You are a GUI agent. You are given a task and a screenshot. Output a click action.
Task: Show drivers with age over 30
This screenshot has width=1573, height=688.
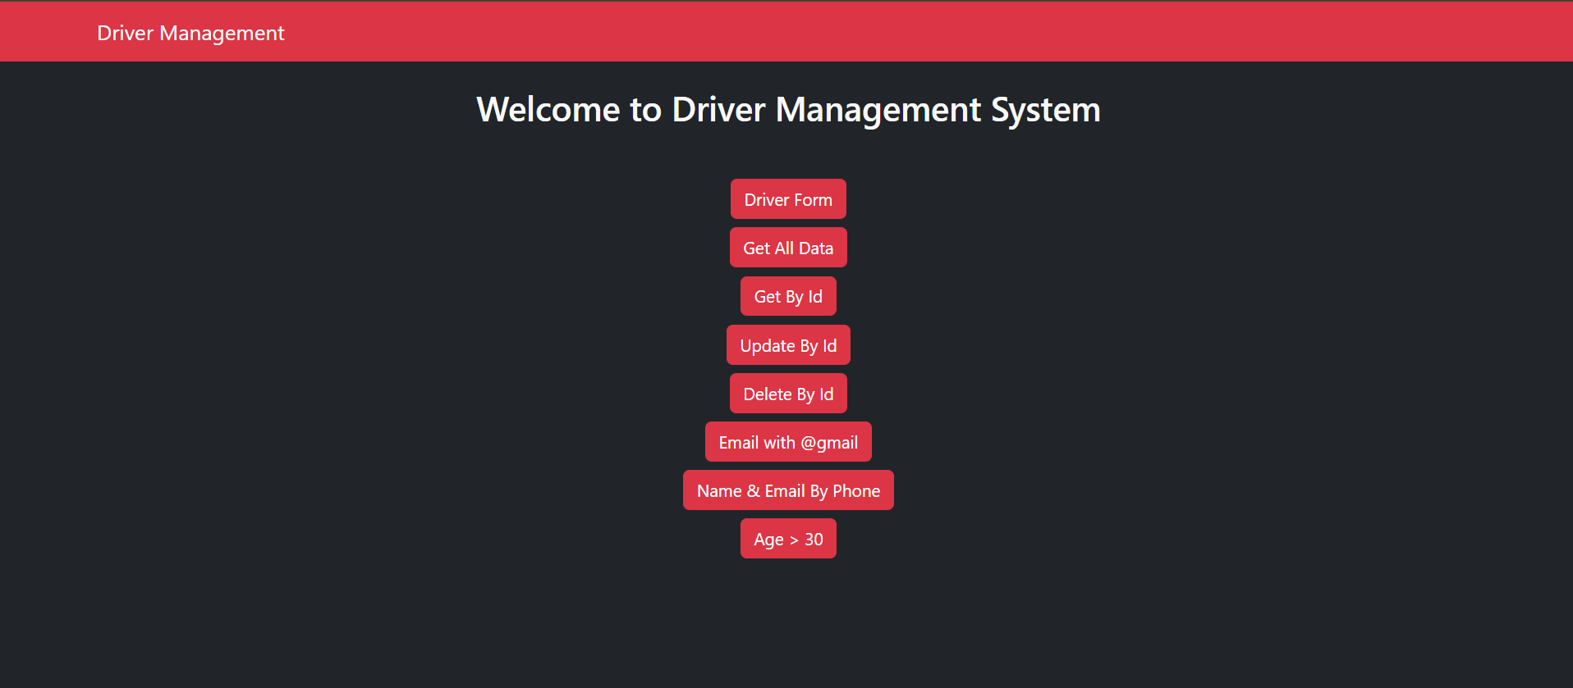coord(787,539)
